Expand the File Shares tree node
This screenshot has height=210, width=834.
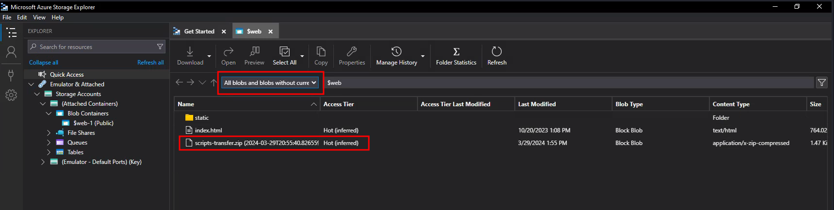click(x=49, y=133)
